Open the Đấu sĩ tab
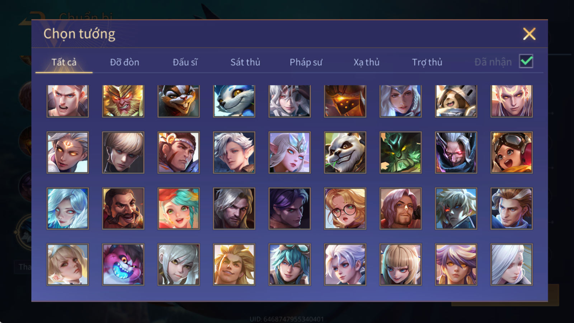This screenshot has height=323, width=574. tap(185, 62)
